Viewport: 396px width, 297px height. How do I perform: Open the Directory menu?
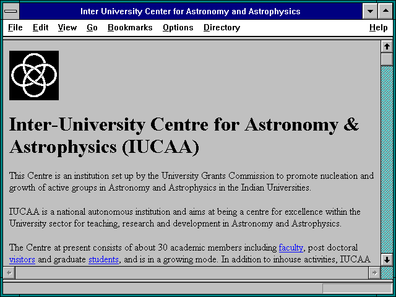pos(222,27)
